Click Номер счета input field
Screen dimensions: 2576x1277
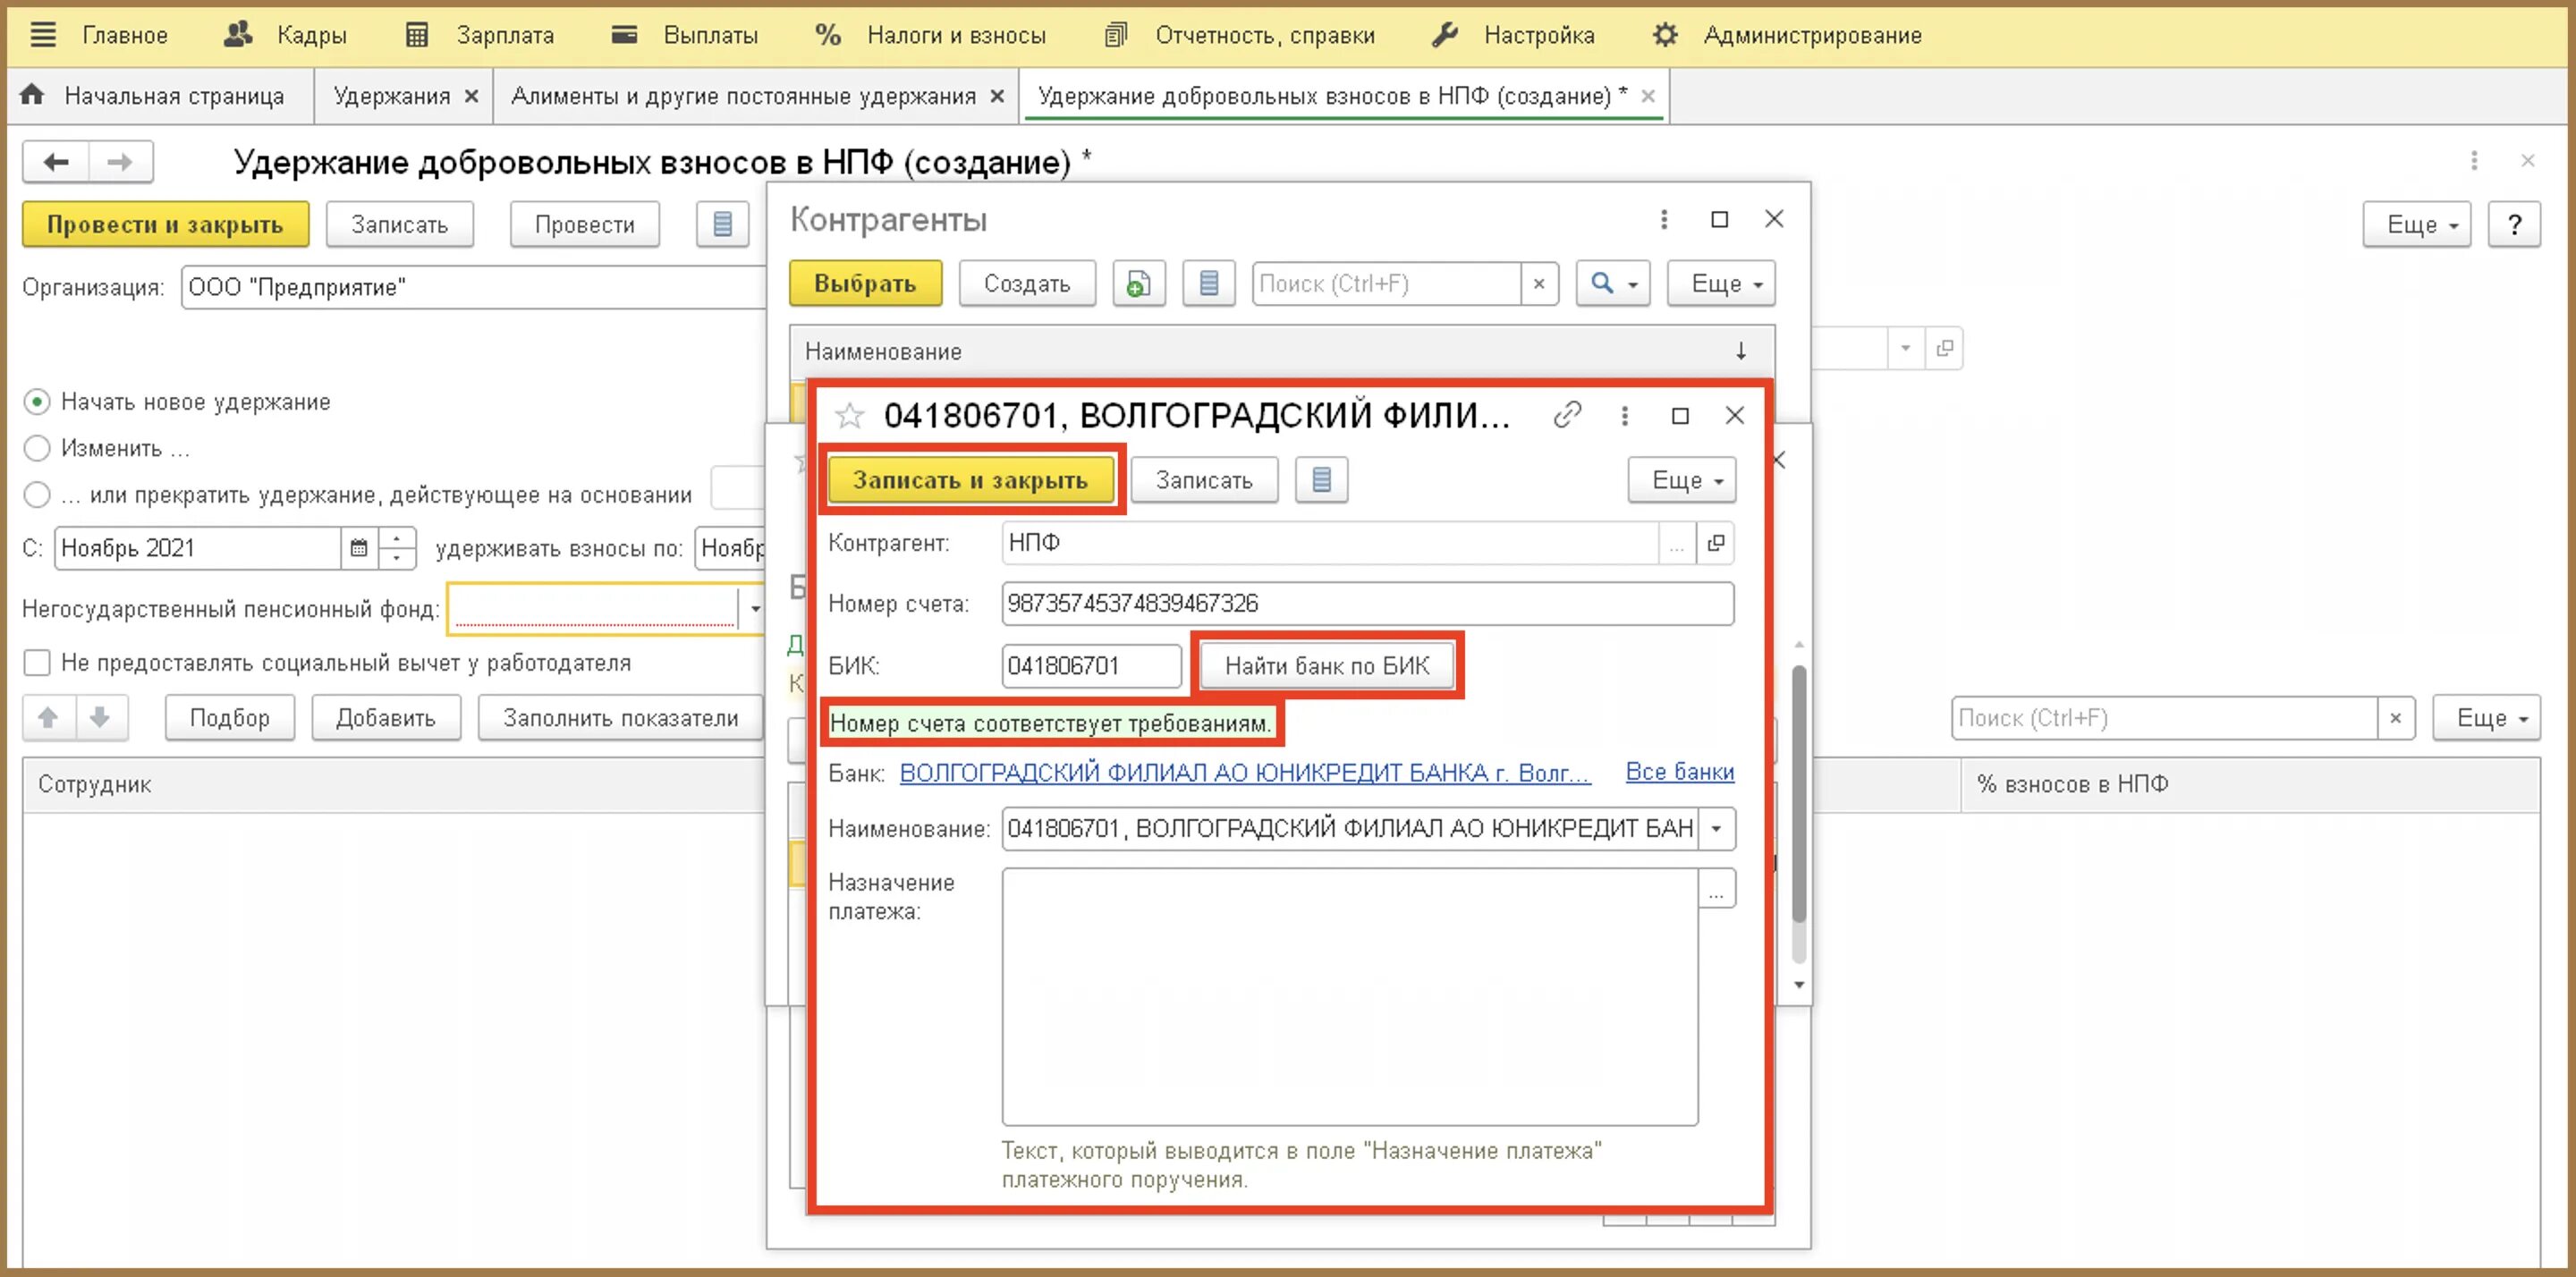coord(1368,604)
